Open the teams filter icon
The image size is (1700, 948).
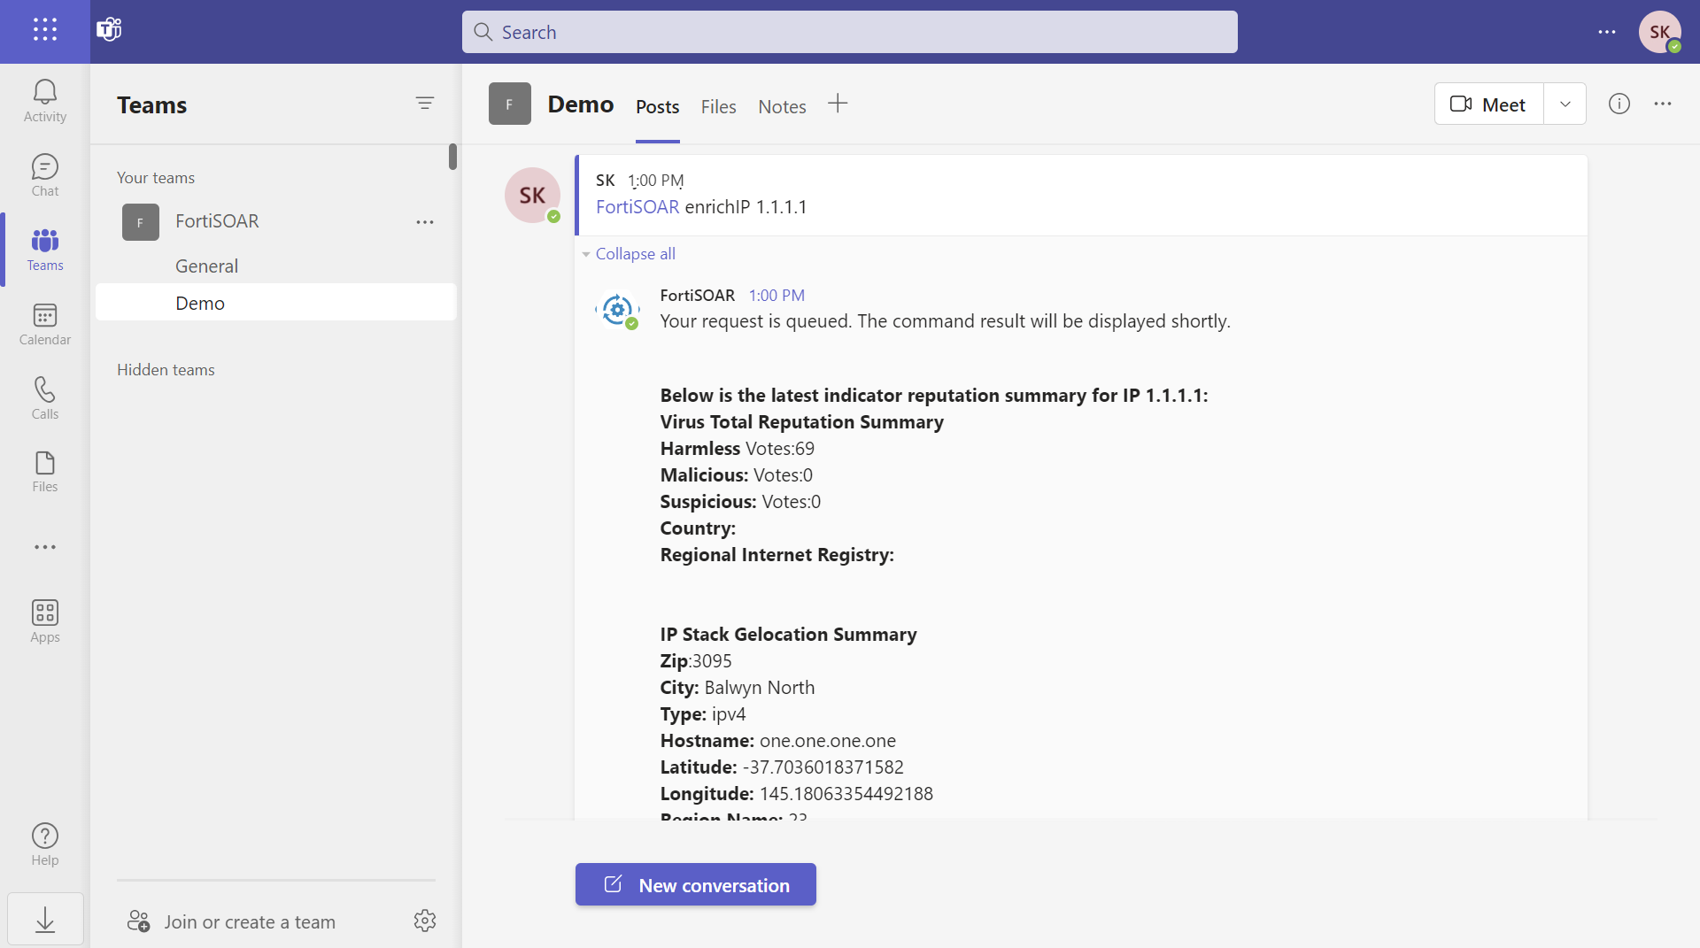425,104
